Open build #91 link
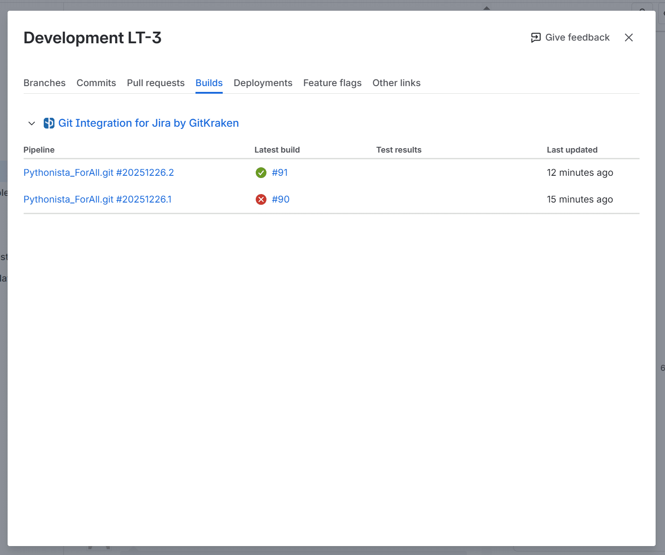This screenshot has width=665, height=555. [280, 173]
